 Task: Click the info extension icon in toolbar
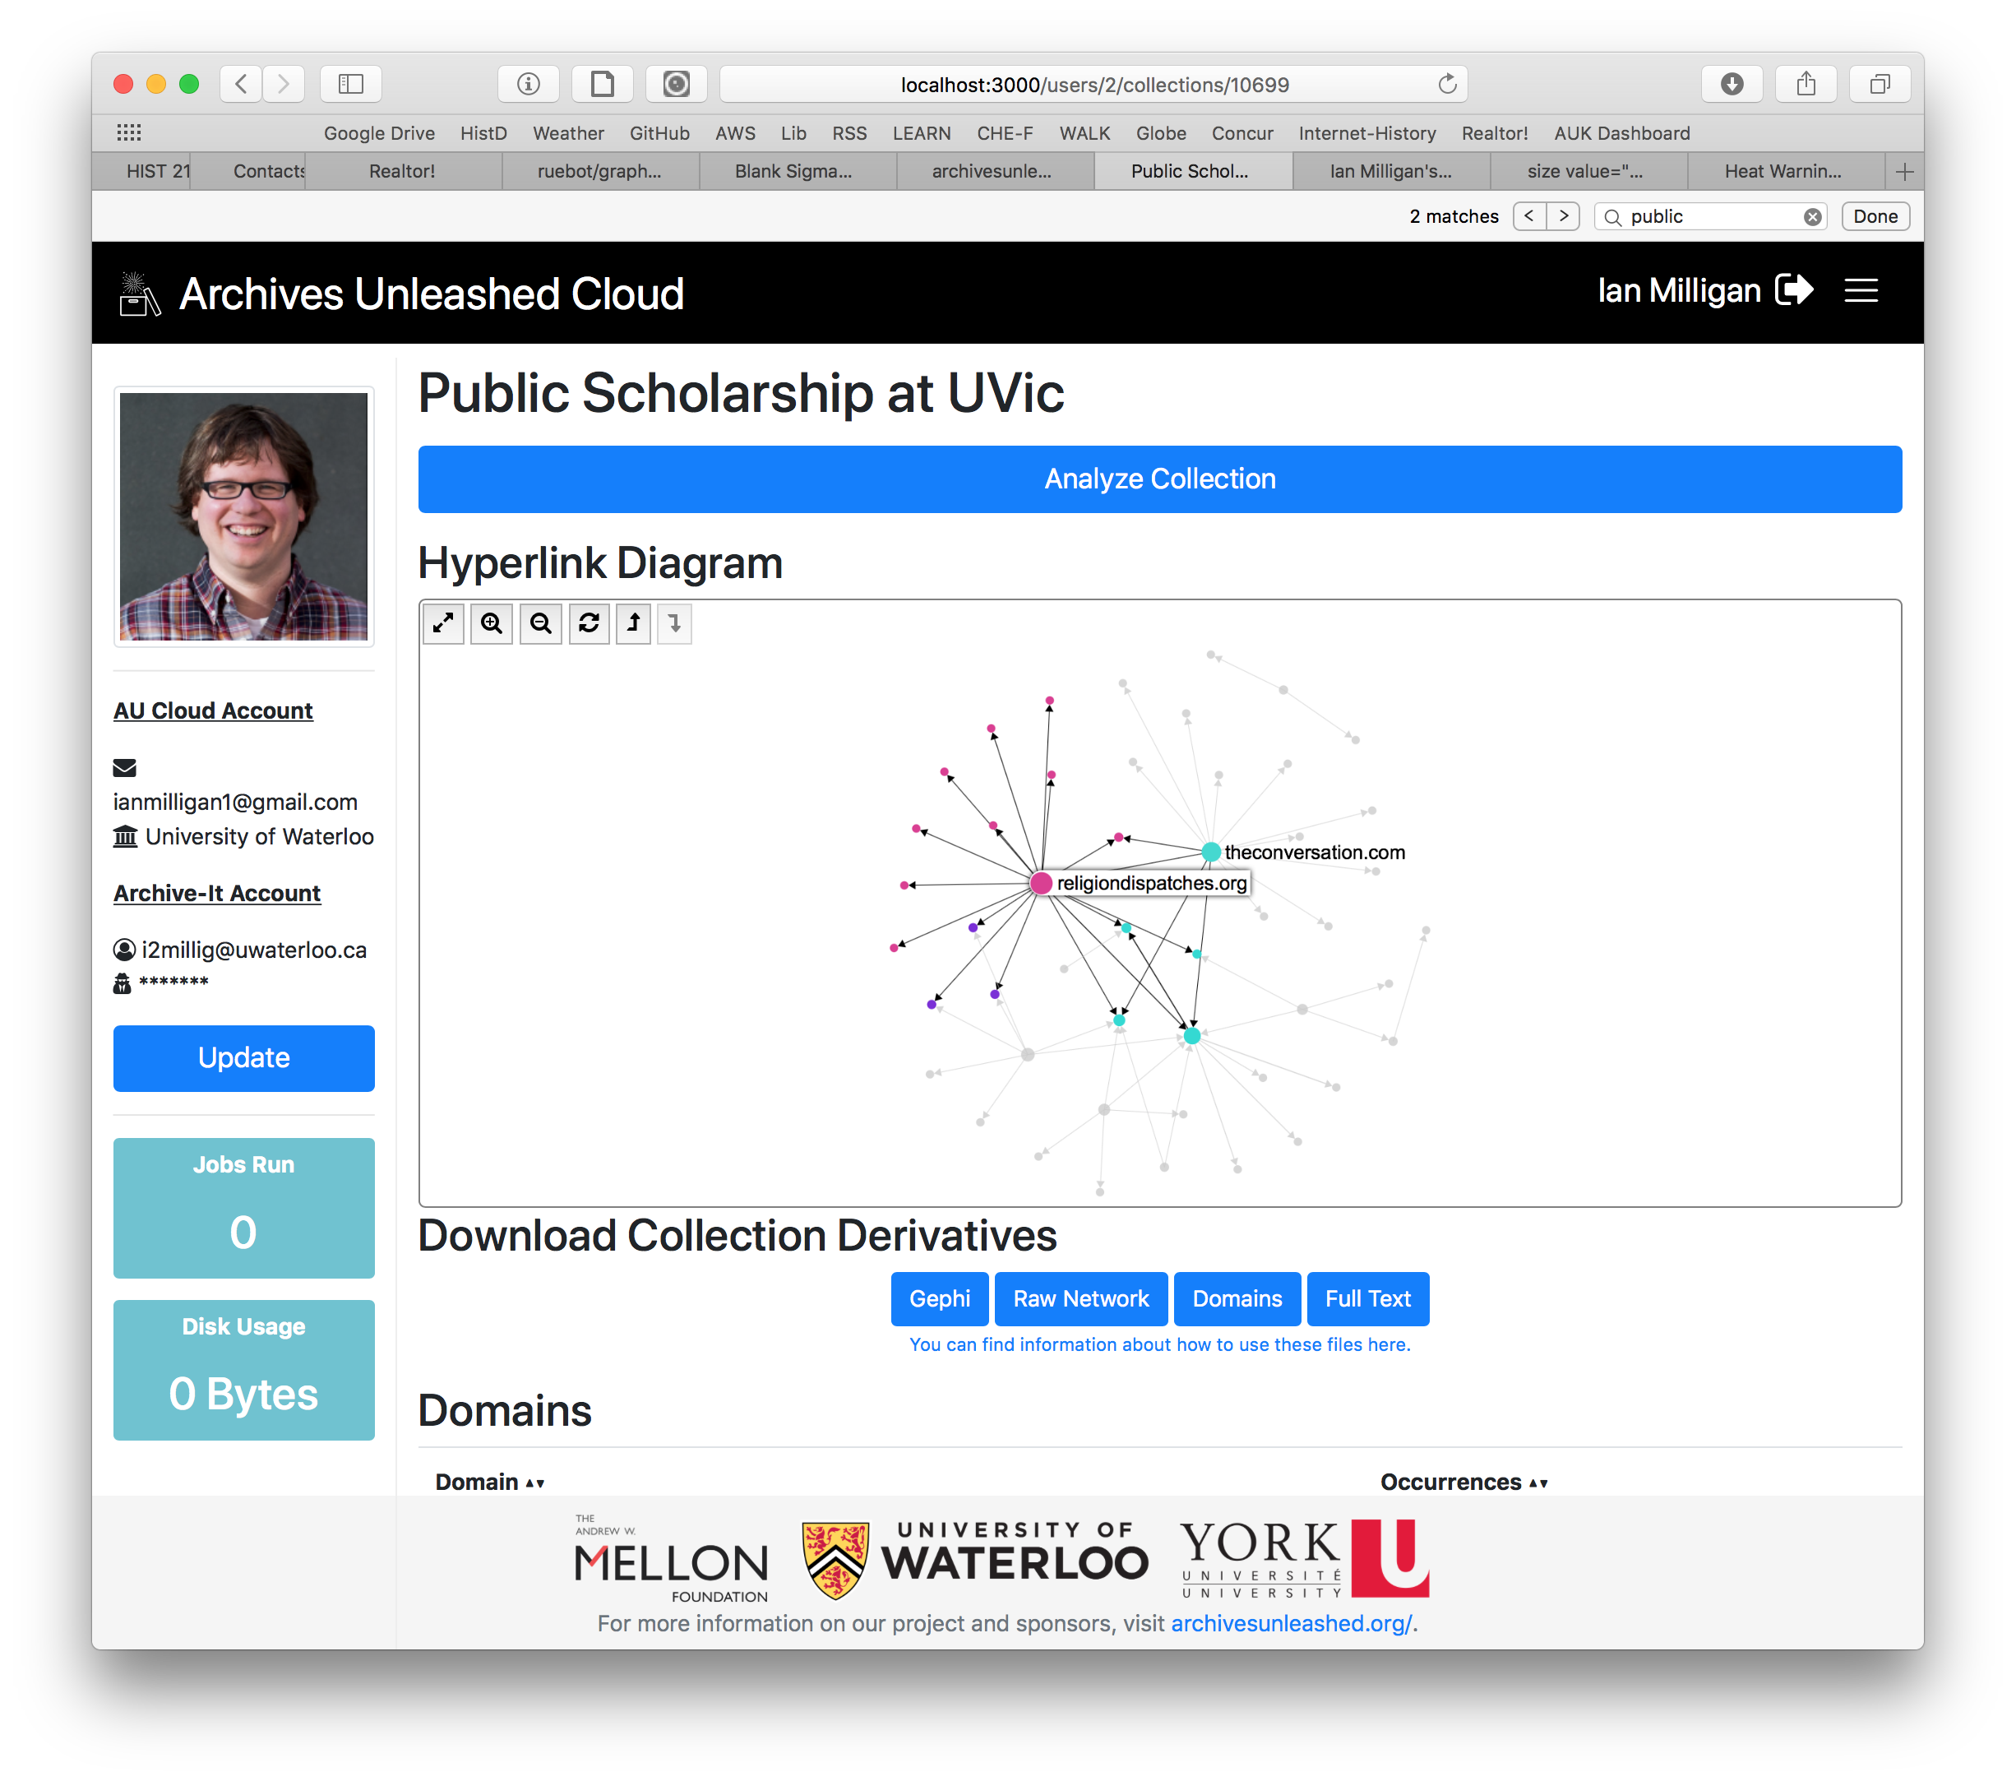tap(529, 84)
